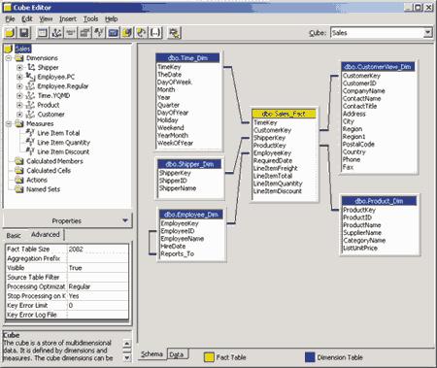
Task: Click the blue calculator toolbar icon
Action: 114,33
